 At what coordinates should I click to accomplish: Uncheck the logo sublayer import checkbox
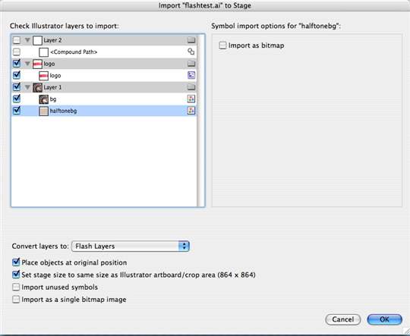tap(17, 75)
